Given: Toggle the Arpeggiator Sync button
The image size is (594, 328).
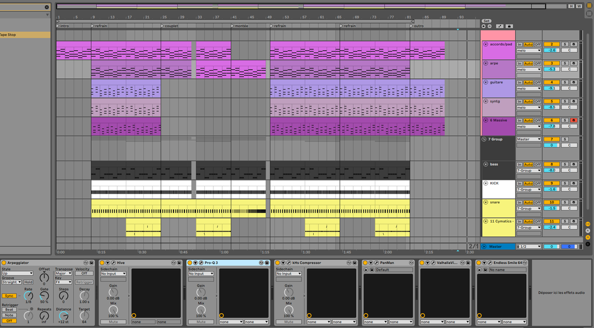Looking at the screenshot, I should pyautogui.click(x=8, y=296).
